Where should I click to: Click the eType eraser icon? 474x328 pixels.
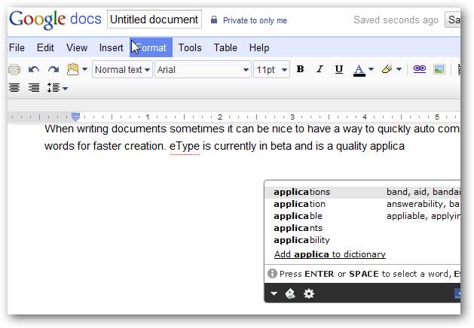(x=290, y=293)
